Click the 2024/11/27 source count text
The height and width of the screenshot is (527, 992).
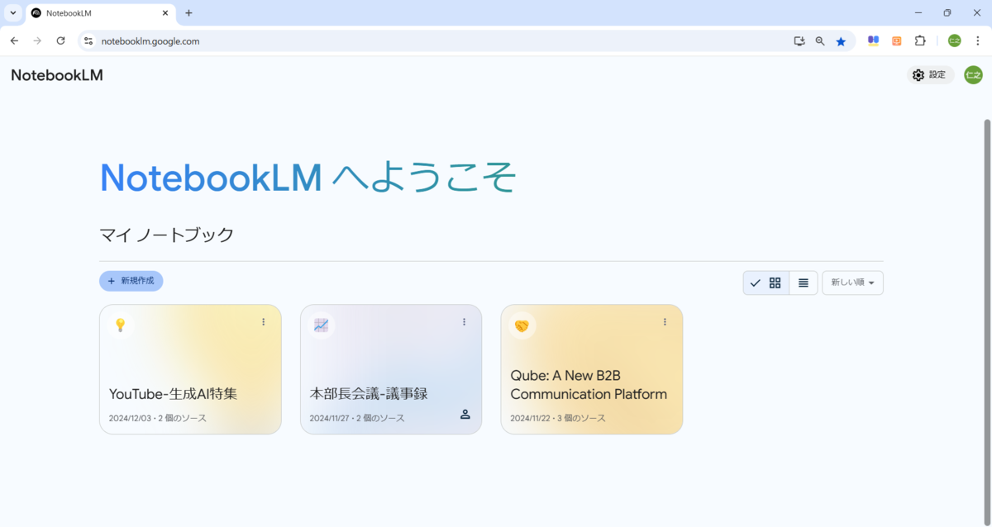(357, 418)
